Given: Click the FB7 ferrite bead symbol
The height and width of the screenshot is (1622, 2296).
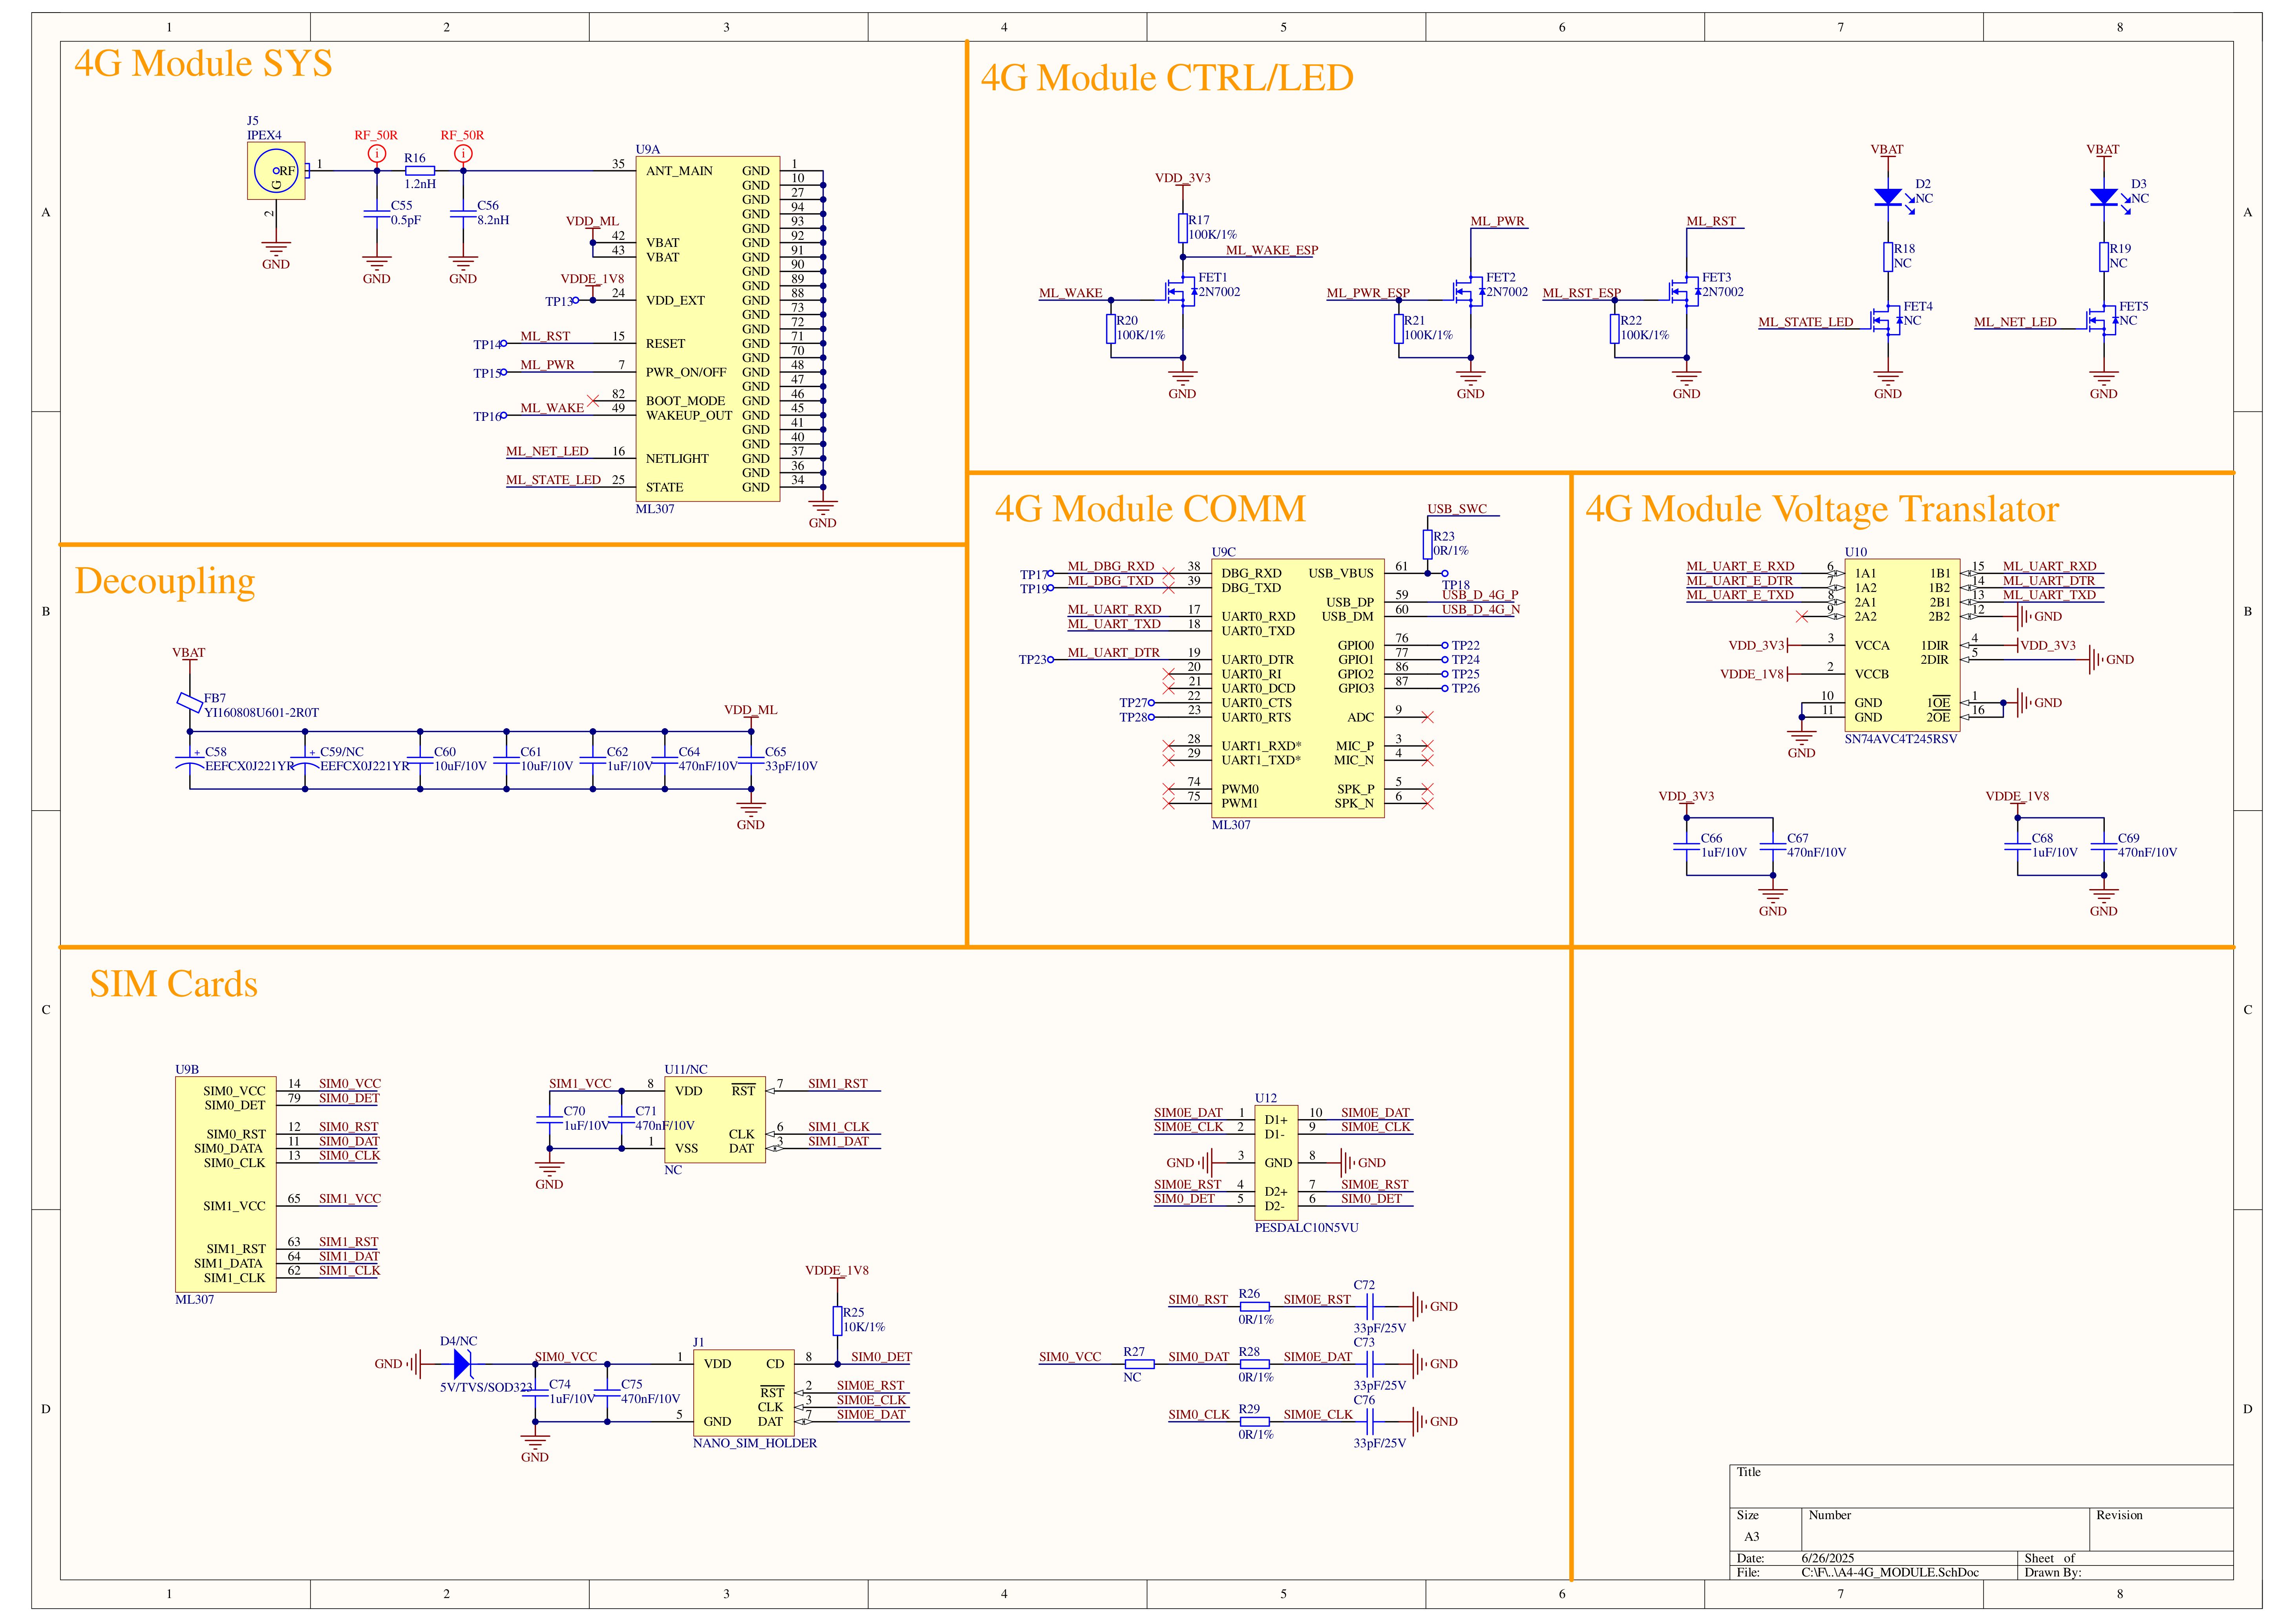Looking at the screenshot, I should (x=190, y=703).
